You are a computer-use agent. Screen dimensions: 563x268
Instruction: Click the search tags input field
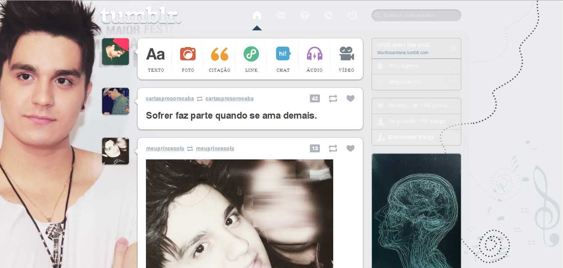tap(416, 15)
